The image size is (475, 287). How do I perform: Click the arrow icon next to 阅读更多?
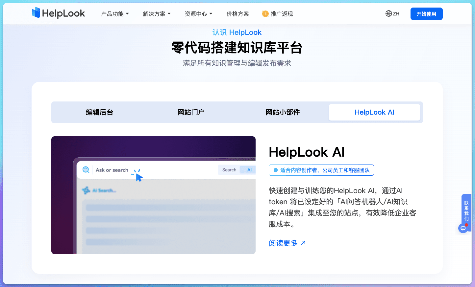click(x=303, y=243)
